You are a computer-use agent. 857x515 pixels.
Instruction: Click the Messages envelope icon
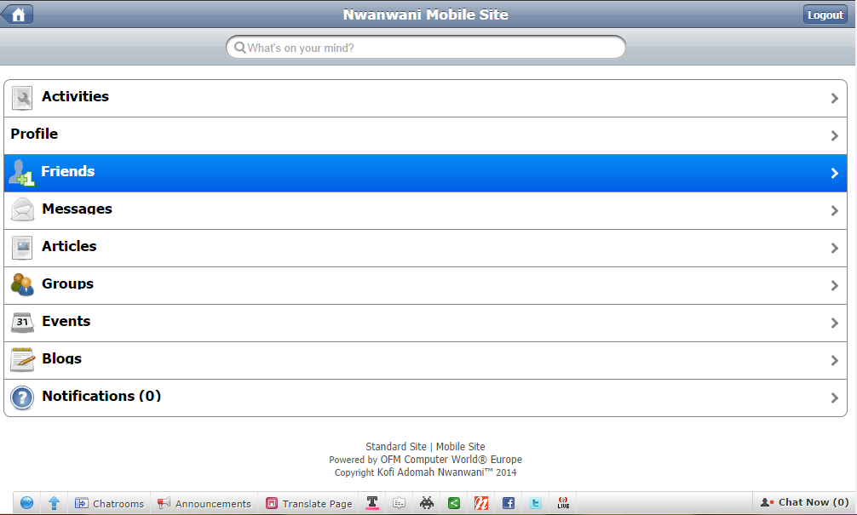tap(22, 209)
